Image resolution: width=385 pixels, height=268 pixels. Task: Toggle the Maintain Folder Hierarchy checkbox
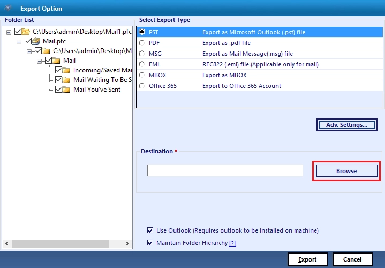pos(150,243)
